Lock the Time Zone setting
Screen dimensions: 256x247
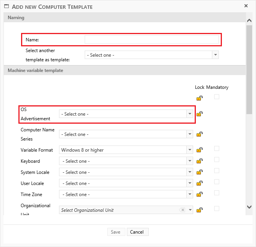(199, 195)
